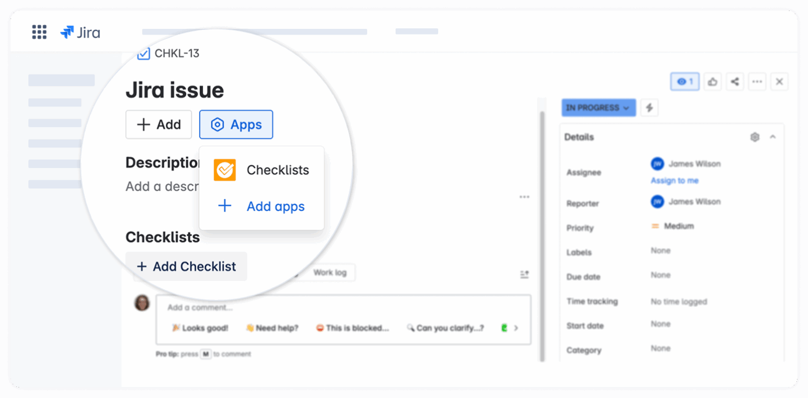Click the task checkbox icon beside CHKL-13
Image resolution: width=808 pixels, height=398 pixels.
[x=143, y=53]
